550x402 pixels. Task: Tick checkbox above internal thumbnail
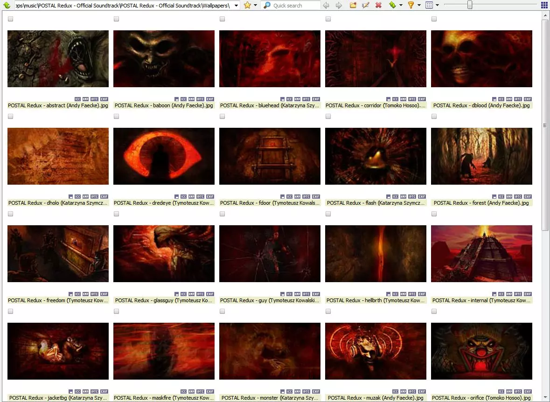click(434, 214)
